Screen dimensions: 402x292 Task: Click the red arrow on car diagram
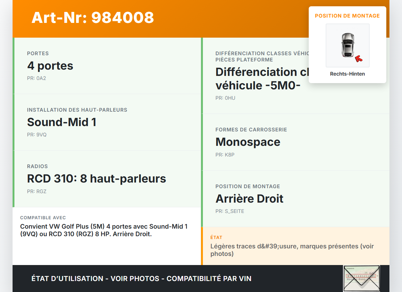[x=358, y=59]
